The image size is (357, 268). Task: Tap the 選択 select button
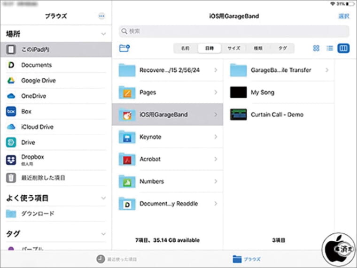(343, 16)
